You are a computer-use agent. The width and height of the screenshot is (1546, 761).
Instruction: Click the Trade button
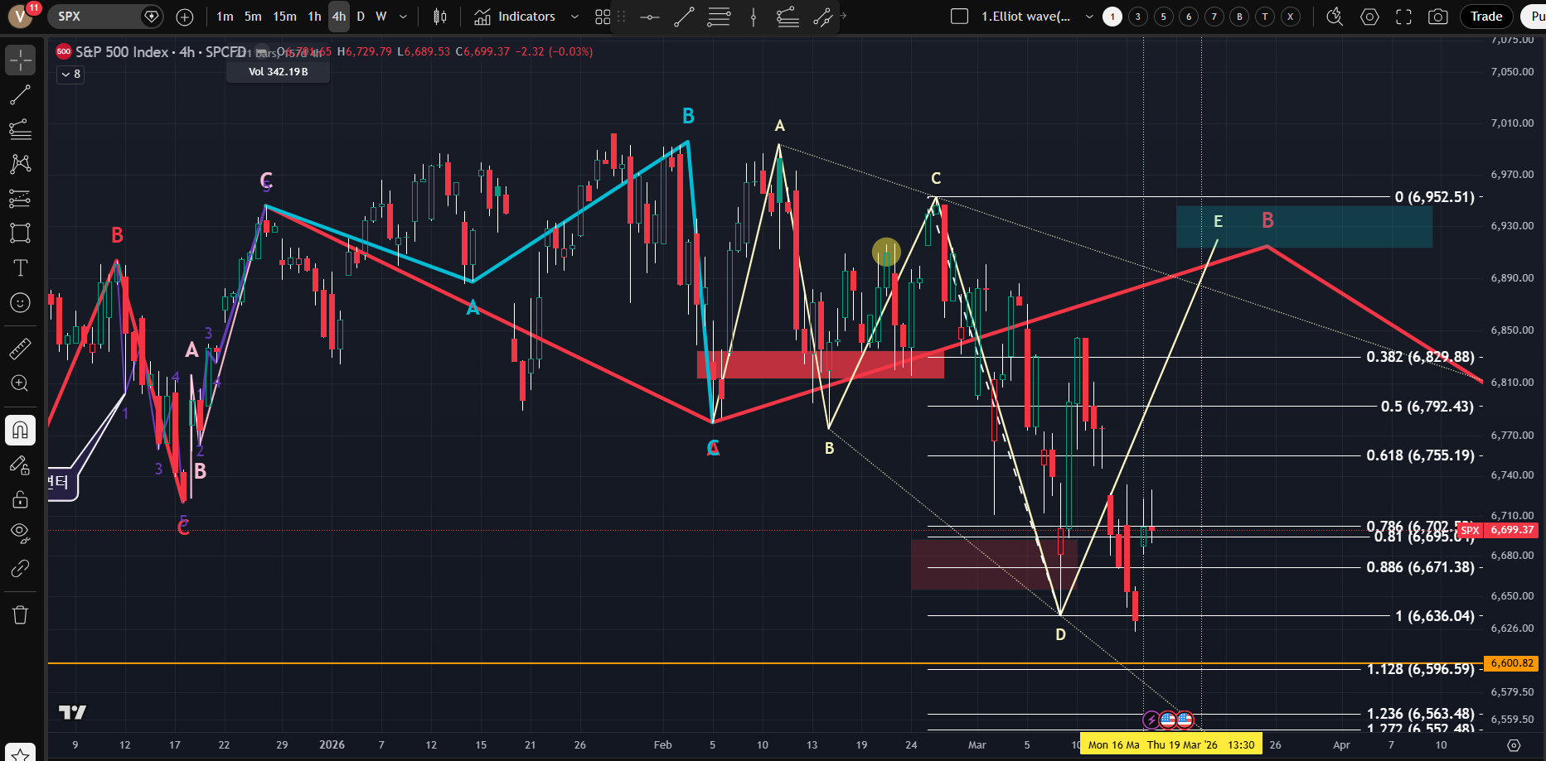coord(1485,17)
